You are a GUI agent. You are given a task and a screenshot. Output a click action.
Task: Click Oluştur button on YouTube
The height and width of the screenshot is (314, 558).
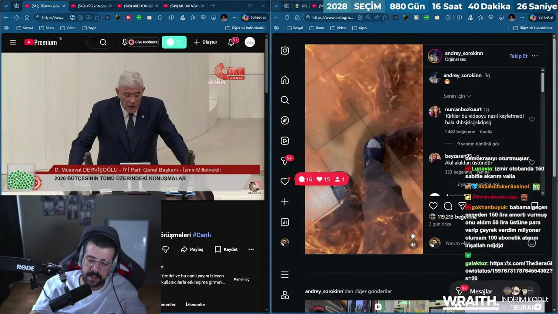tap(205, 42)
